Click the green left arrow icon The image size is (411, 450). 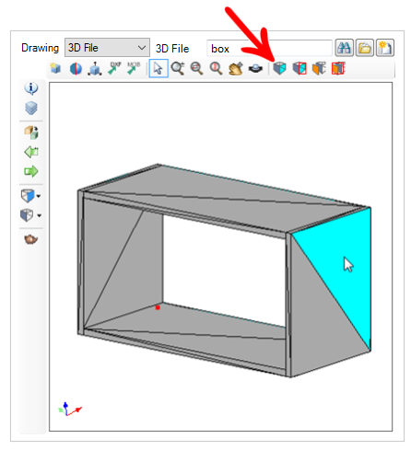click(31, 152)
